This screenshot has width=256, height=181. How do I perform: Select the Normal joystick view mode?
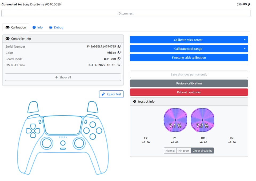pos(170,151)
